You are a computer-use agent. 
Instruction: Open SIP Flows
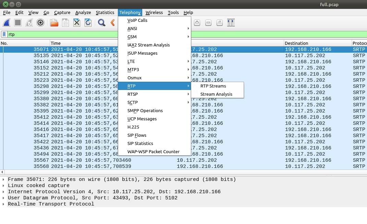(x=155, y=135)
